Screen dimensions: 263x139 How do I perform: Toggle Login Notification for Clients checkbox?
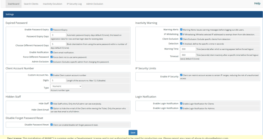(x=181, y=103)
